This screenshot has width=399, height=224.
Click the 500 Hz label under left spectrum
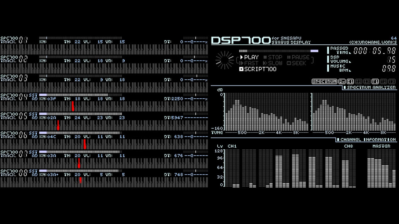[242, 133]
